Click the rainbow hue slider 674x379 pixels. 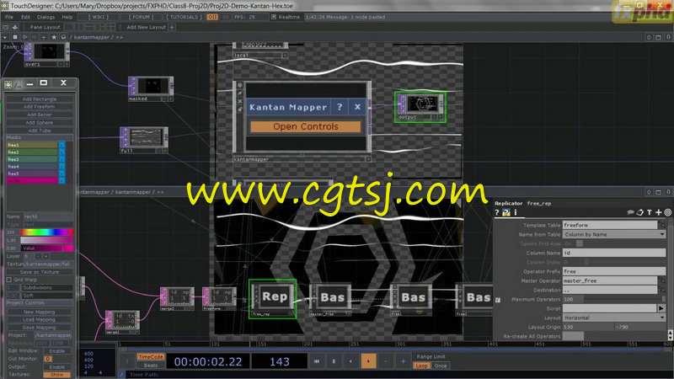[x=47, y=232]
